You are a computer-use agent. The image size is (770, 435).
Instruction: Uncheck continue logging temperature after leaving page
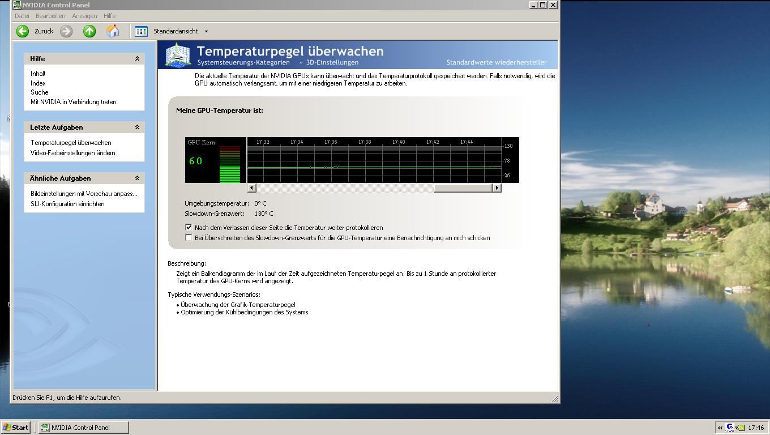pyautogui.click(x=189, y=227)
